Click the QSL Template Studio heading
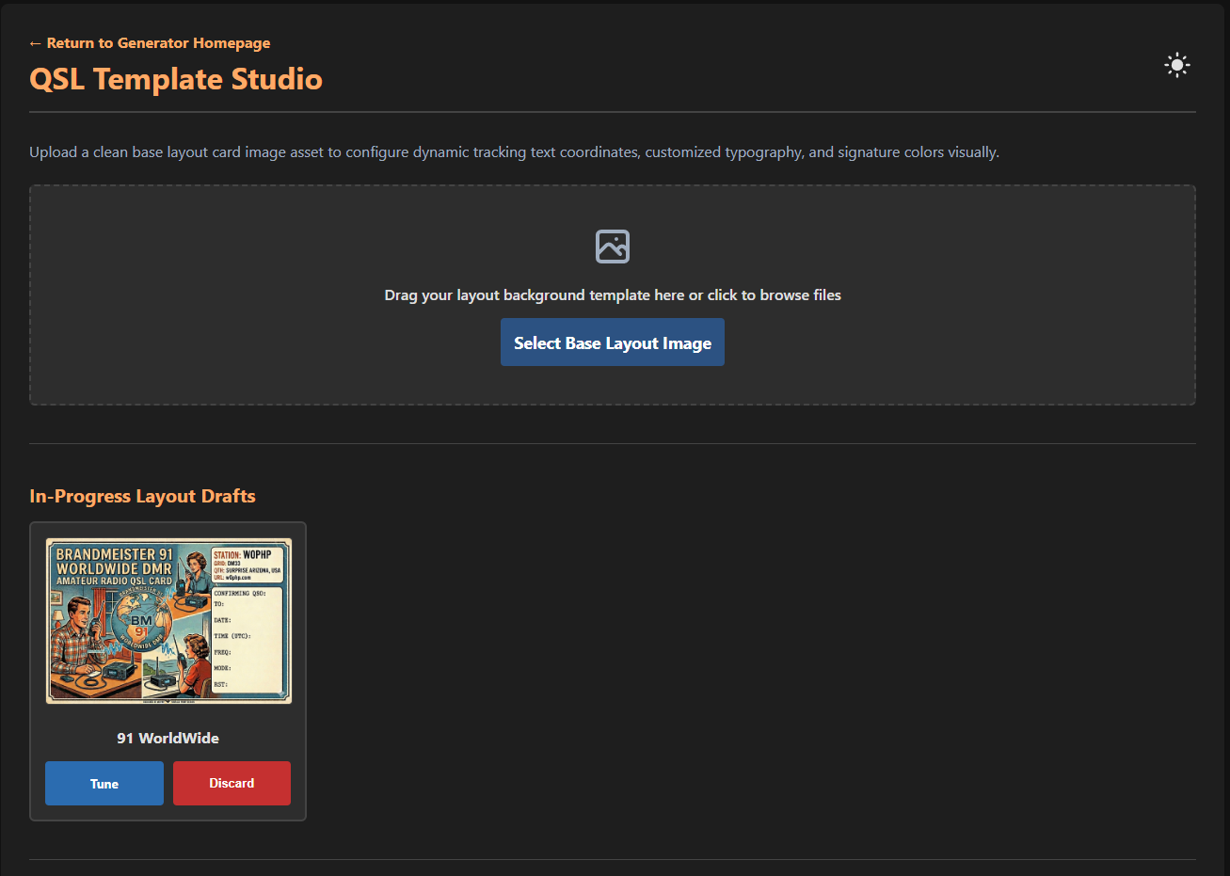 tap(176, 79)
